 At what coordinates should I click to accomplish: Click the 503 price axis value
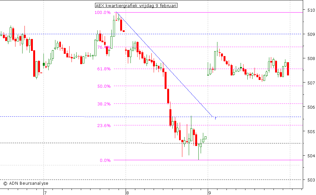point(311,180)
